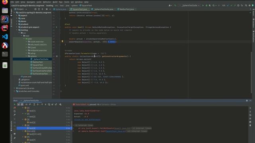Open the Click to see difference link

[x=87, y=120]
